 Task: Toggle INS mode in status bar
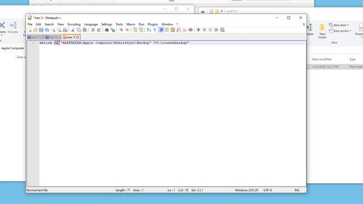pos(297,190)
